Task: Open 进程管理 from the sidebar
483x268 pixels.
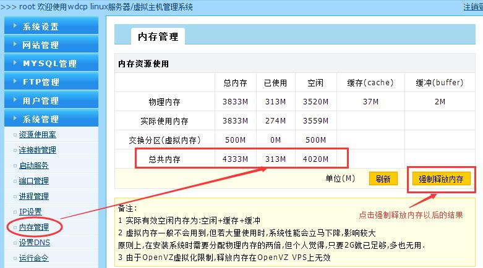Action: tap(34, 196)
